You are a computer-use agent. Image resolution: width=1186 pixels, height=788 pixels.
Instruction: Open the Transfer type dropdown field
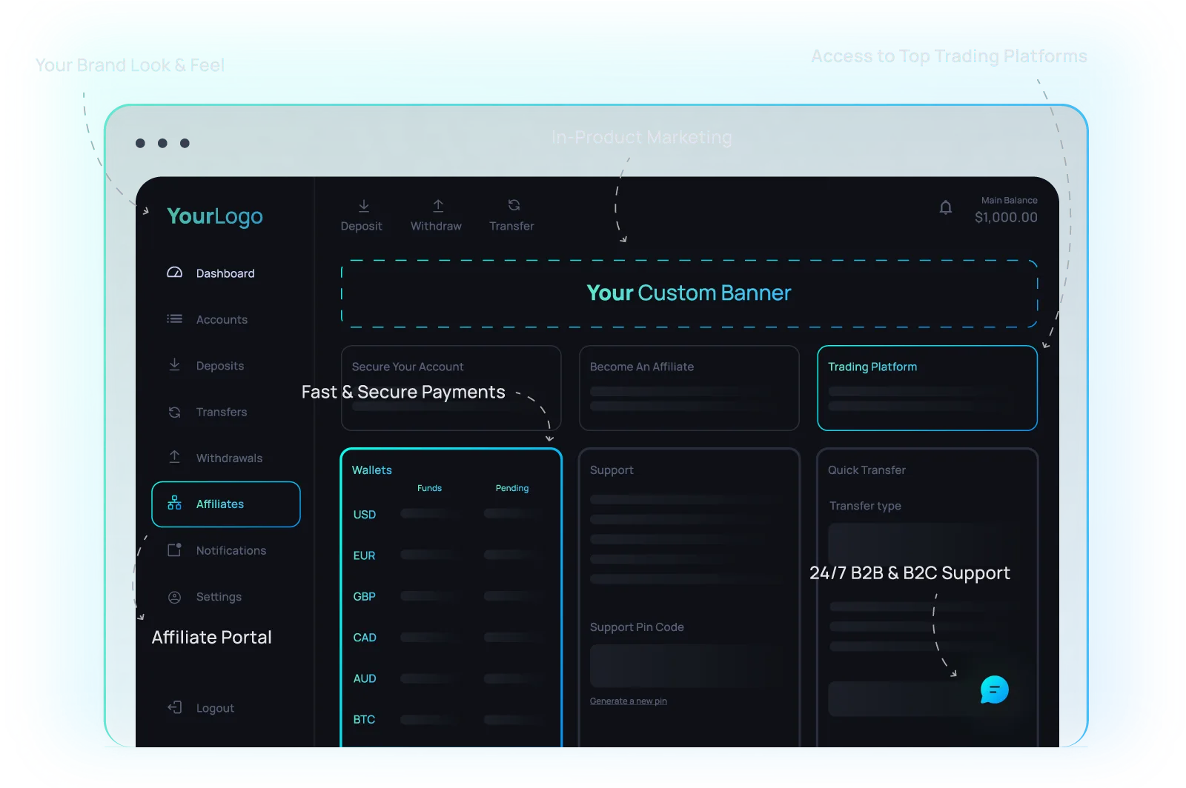tap(919, 544)
